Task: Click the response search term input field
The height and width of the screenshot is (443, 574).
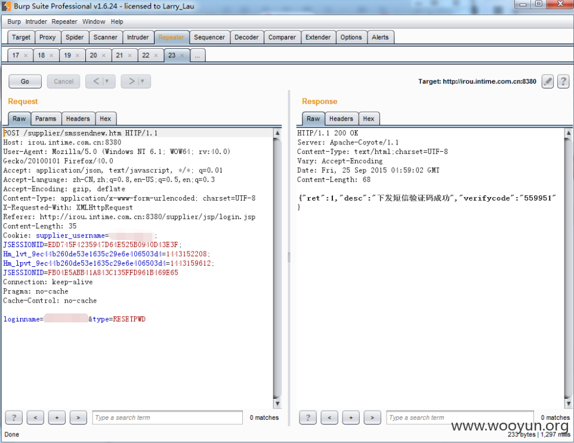Action: (x=460, y=417)
